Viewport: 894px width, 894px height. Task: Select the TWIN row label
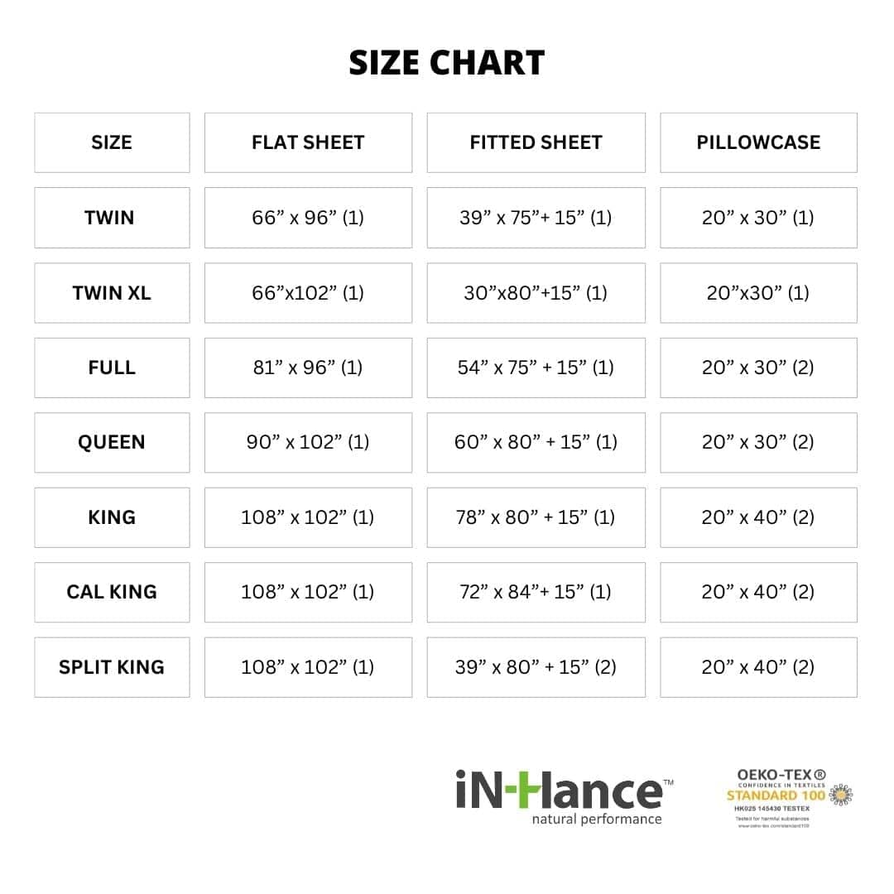pyautogui.click(x=112, y=218)
